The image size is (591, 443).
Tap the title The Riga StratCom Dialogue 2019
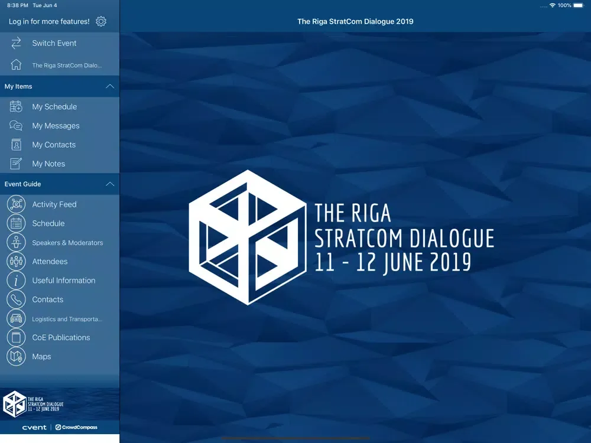pyautogui.click(x=355, y=21)
